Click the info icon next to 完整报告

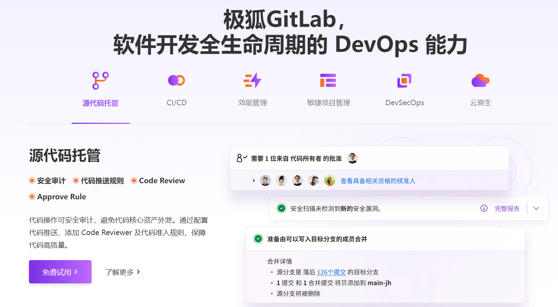[484, 208]
